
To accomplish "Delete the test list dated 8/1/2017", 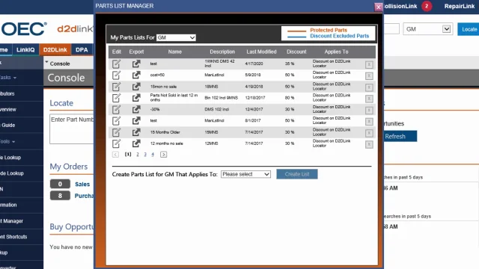I will click(x=369, y=121).
